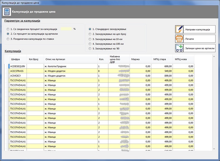Click the table scrollbar up arrow
220x161 pixels.
[x=214, y=57]
